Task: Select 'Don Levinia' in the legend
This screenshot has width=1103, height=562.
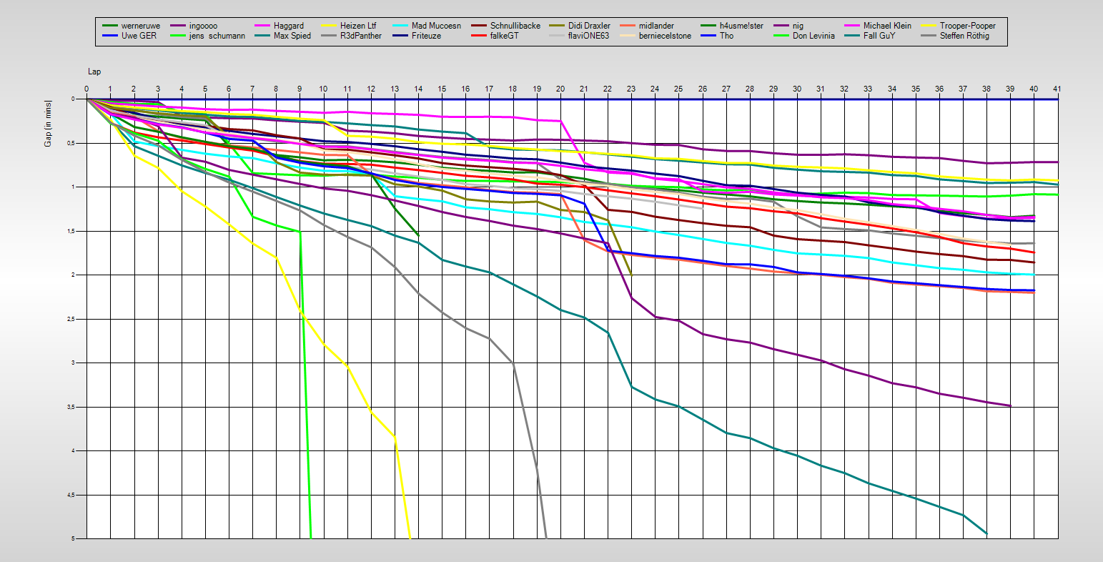Action: click(x=813, y=36)
